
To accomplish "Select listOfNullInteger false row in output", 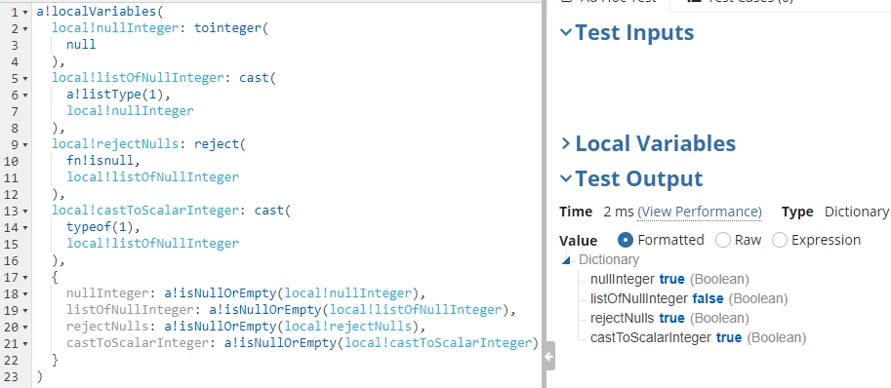I will [x=689, y=298].
